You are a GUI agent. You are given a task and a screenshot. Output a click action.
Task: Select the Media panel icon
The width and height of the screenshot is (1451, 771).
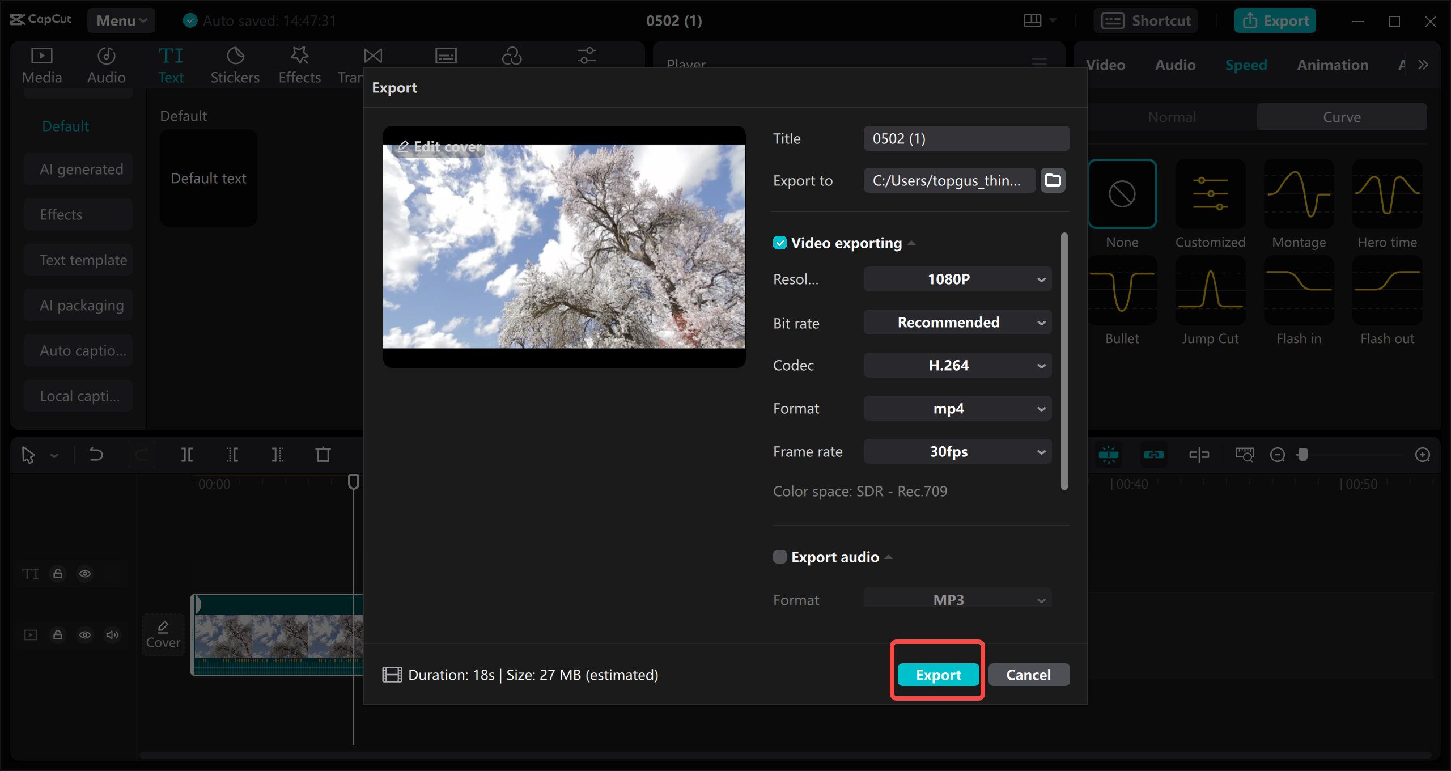tap(41, 63)
